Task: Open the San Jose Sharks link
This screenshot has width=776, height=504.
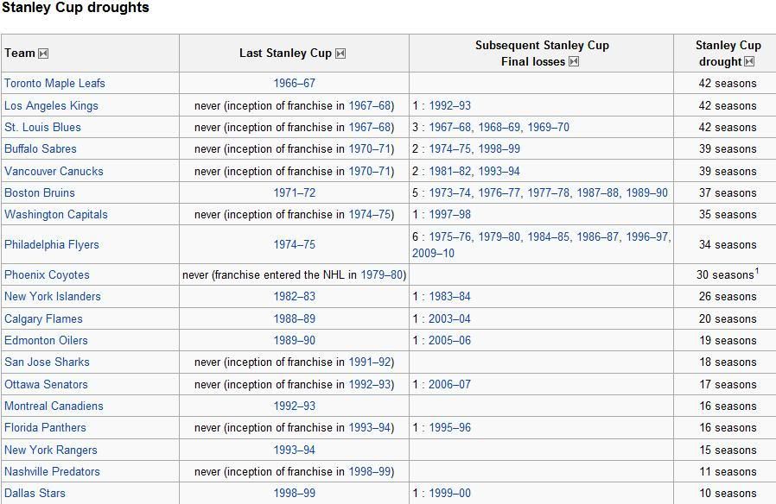Action: pos(47,362)
